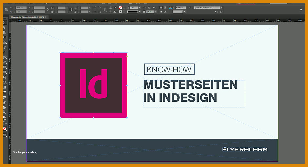This screenshot has height=167, width=308.
Task: Click the fill None swatch in control bar
Action: click(120, 8)
